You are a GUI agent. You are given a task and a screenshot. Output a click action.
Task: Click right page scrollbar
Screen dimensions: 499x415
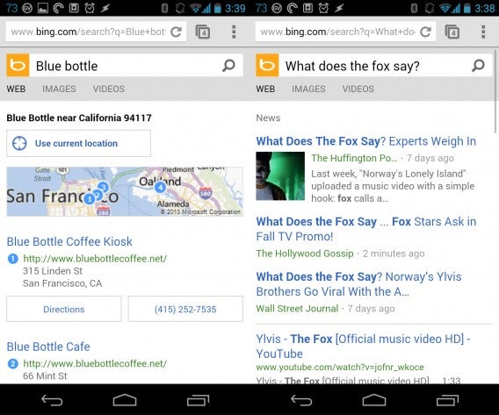[x=495, y=91]
